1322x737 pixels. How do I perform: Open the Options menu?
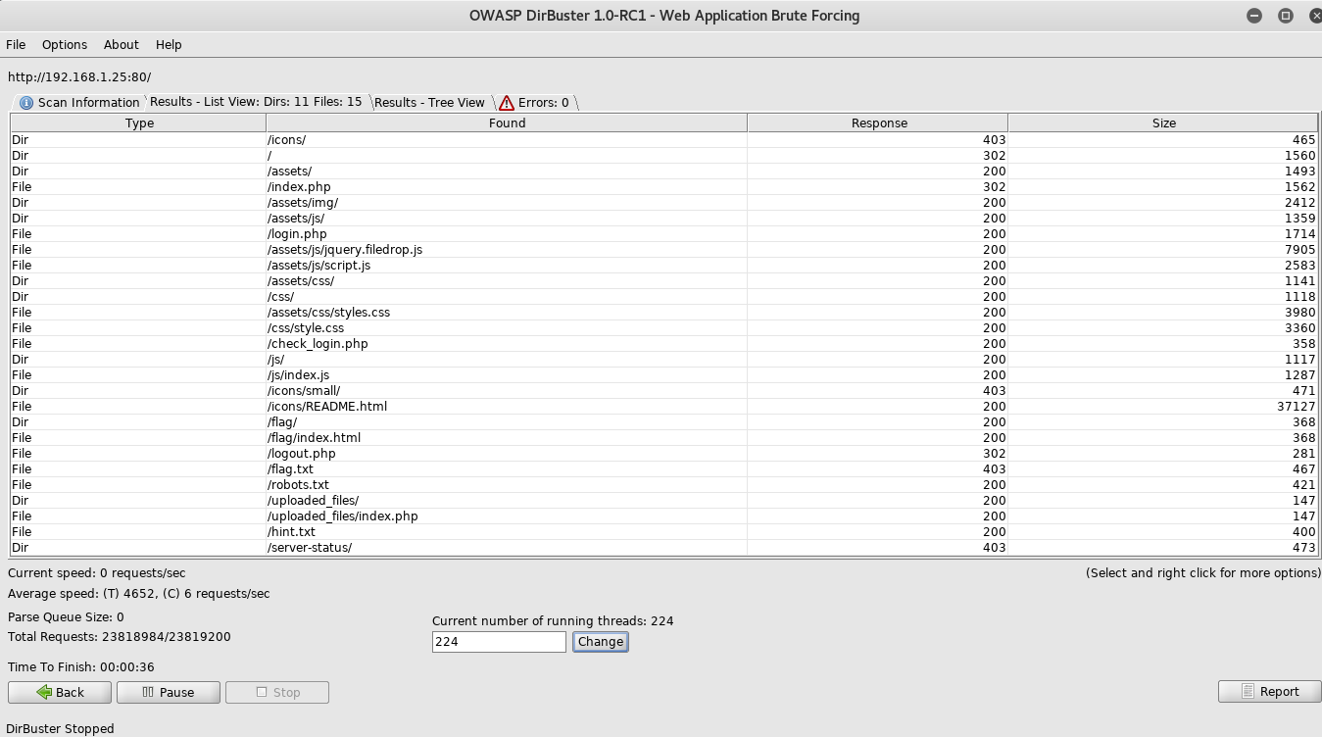65,45
